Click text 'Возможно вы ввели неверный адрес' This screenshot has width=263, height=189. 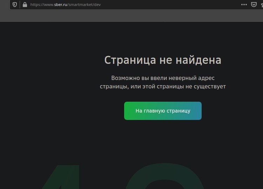(163, 78)
